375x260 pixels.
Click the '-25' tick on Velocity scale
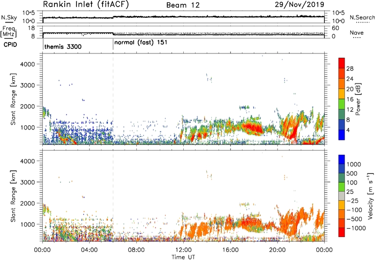(352, 200)
